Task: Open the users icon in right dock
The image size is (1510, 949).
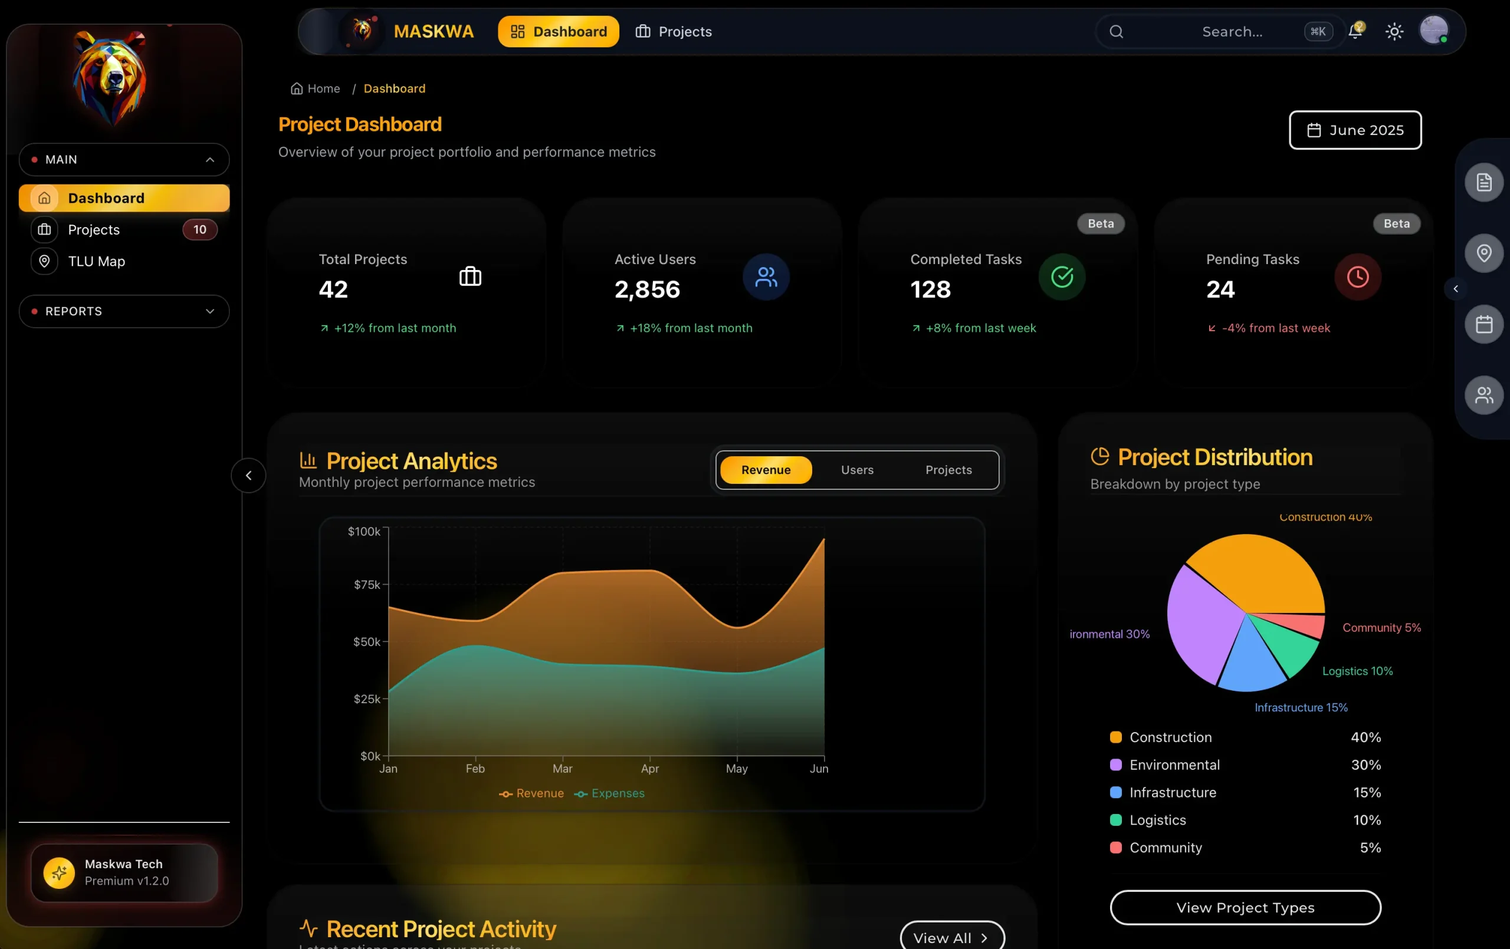Action: pos(1483,395)
